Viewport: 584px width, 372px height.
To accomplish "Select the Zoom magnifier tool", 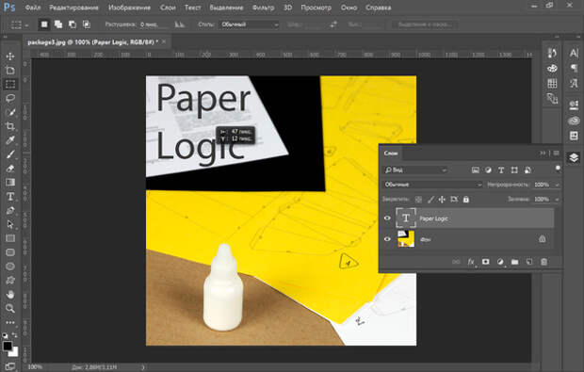I will point(10,308).
